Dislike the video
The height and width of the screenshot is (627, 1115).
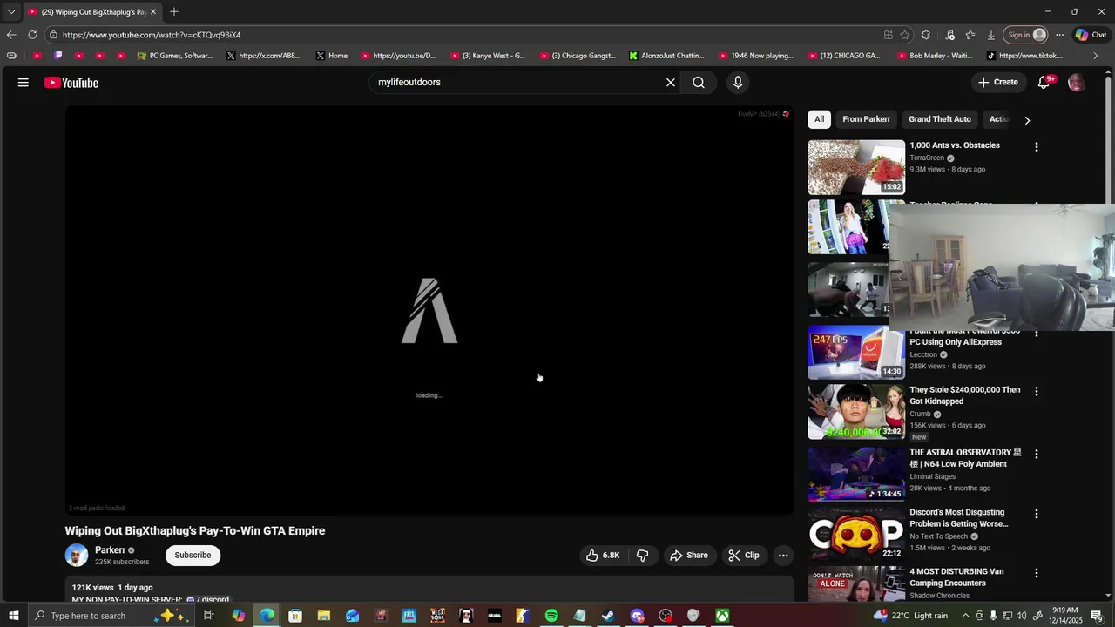click(x=642, y=556)
